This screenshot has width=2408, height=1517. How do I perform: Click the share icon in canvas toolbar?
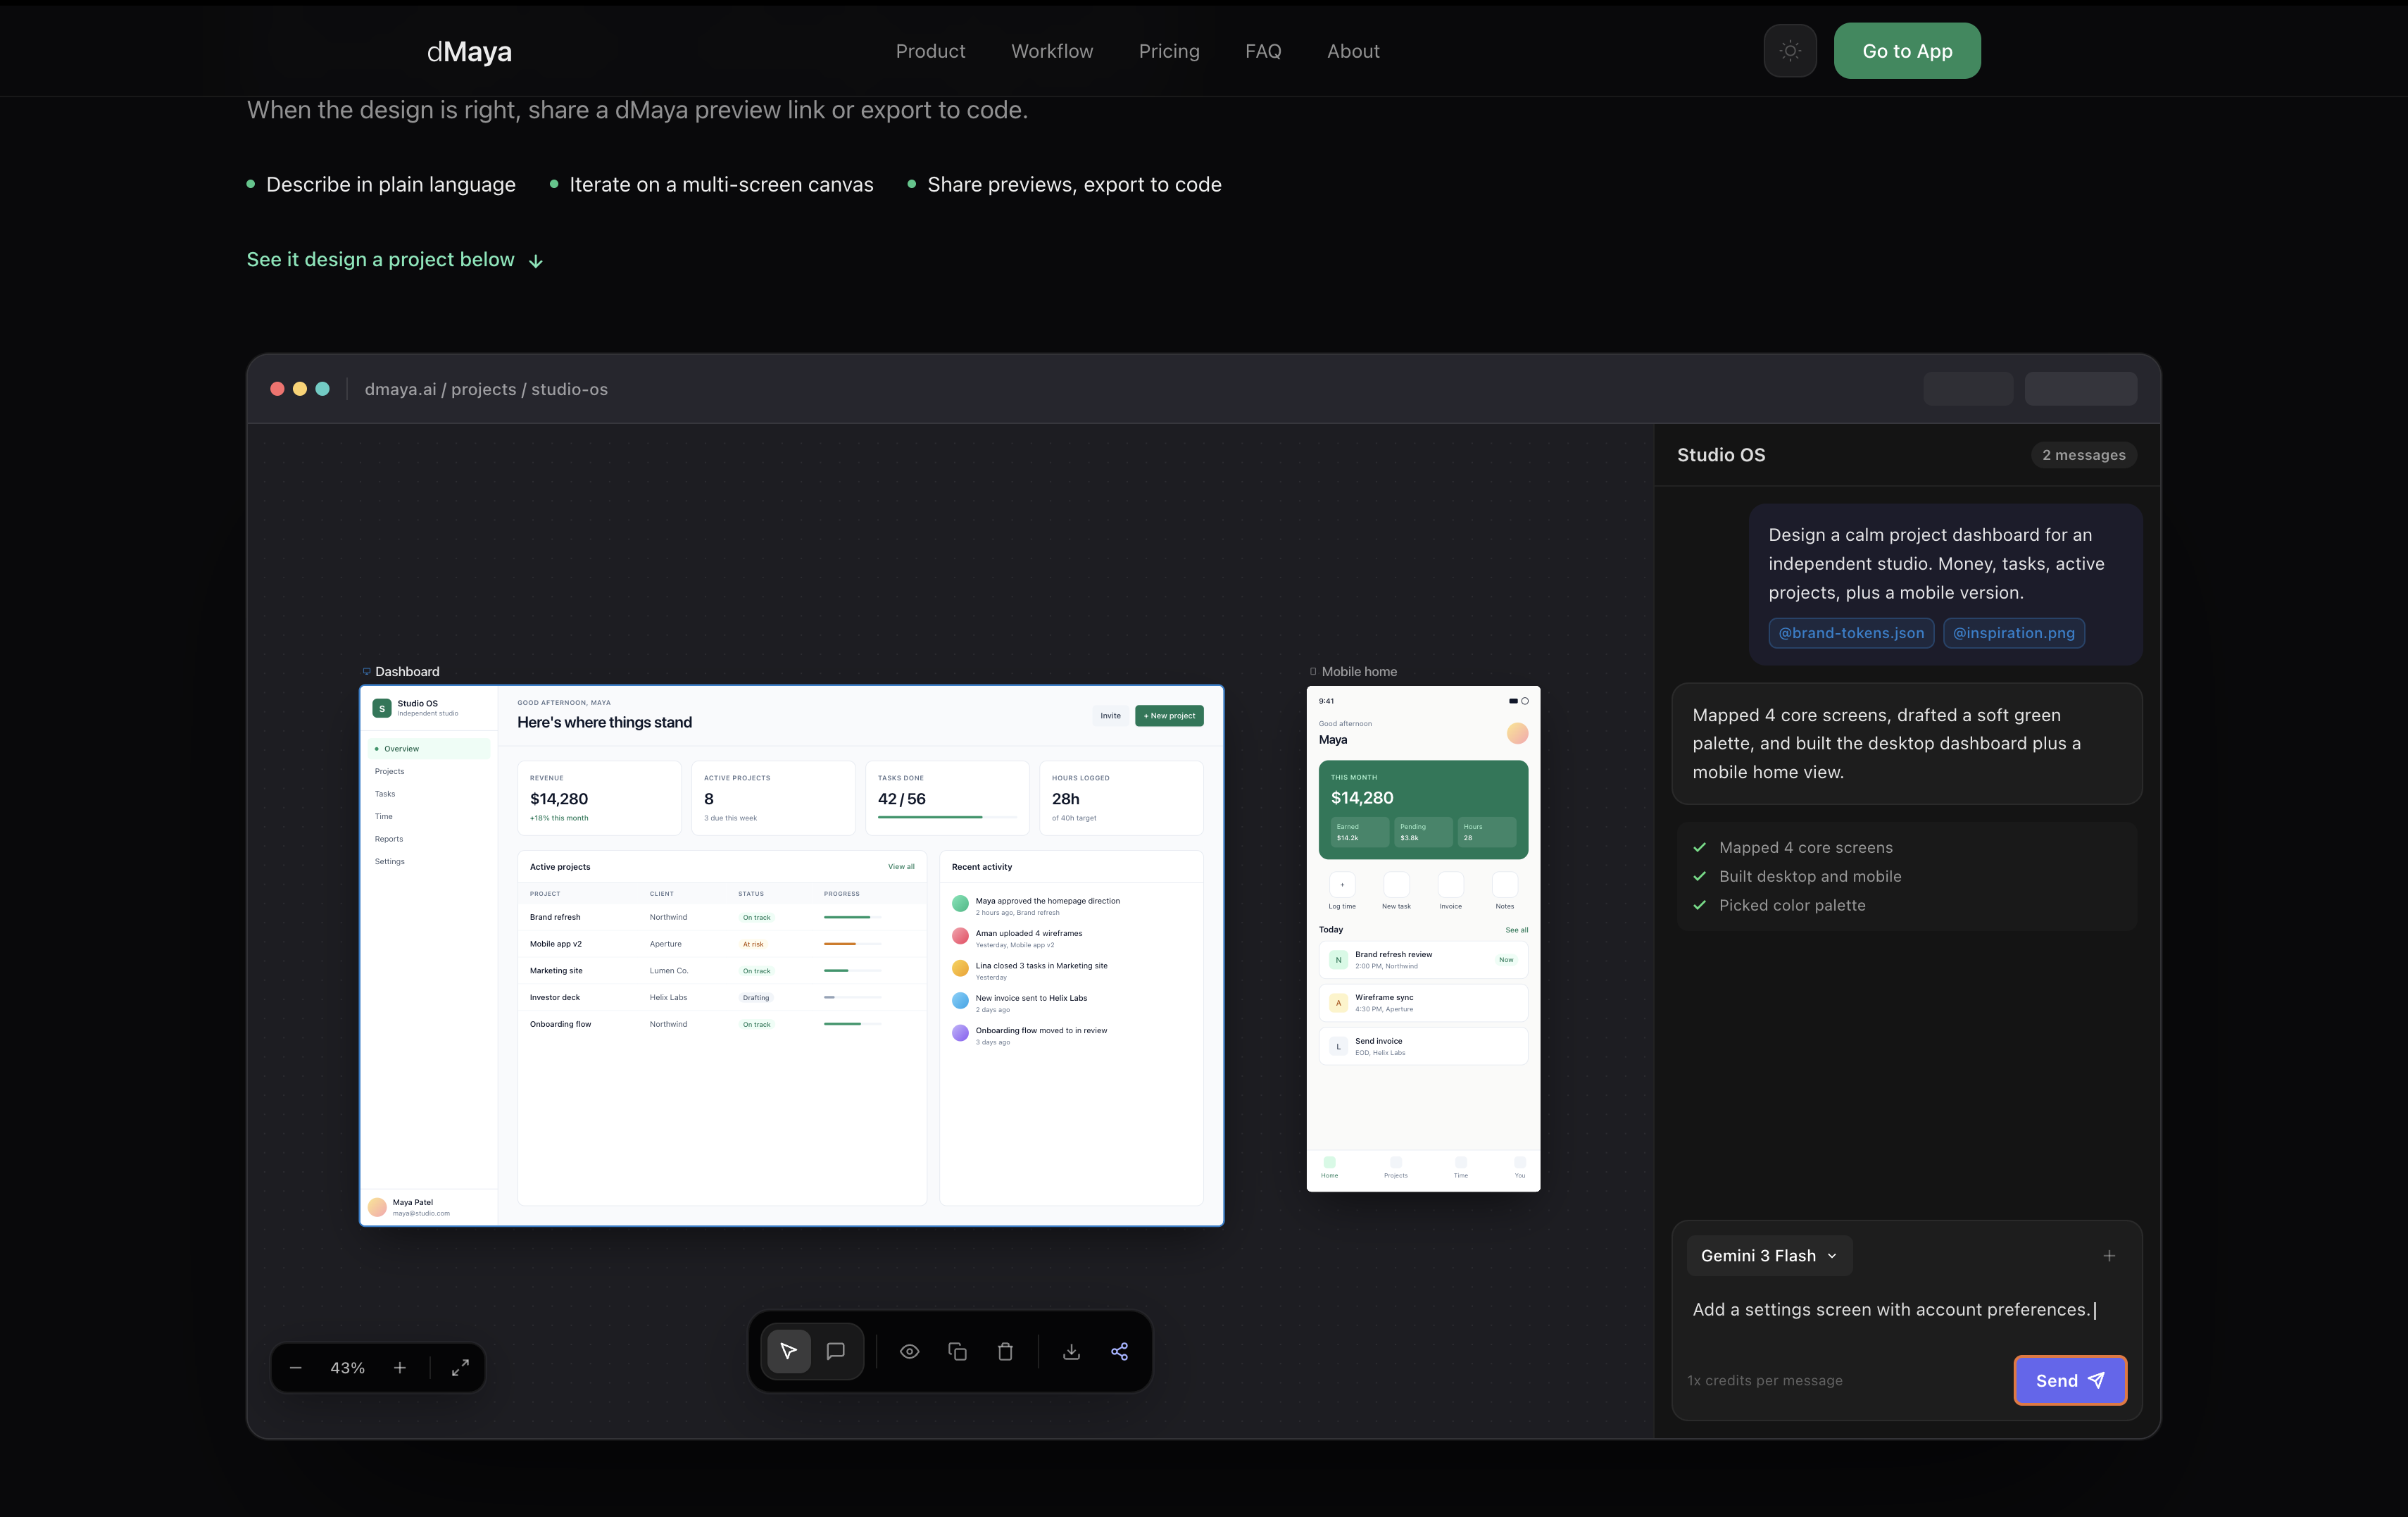(1119, 1351)
